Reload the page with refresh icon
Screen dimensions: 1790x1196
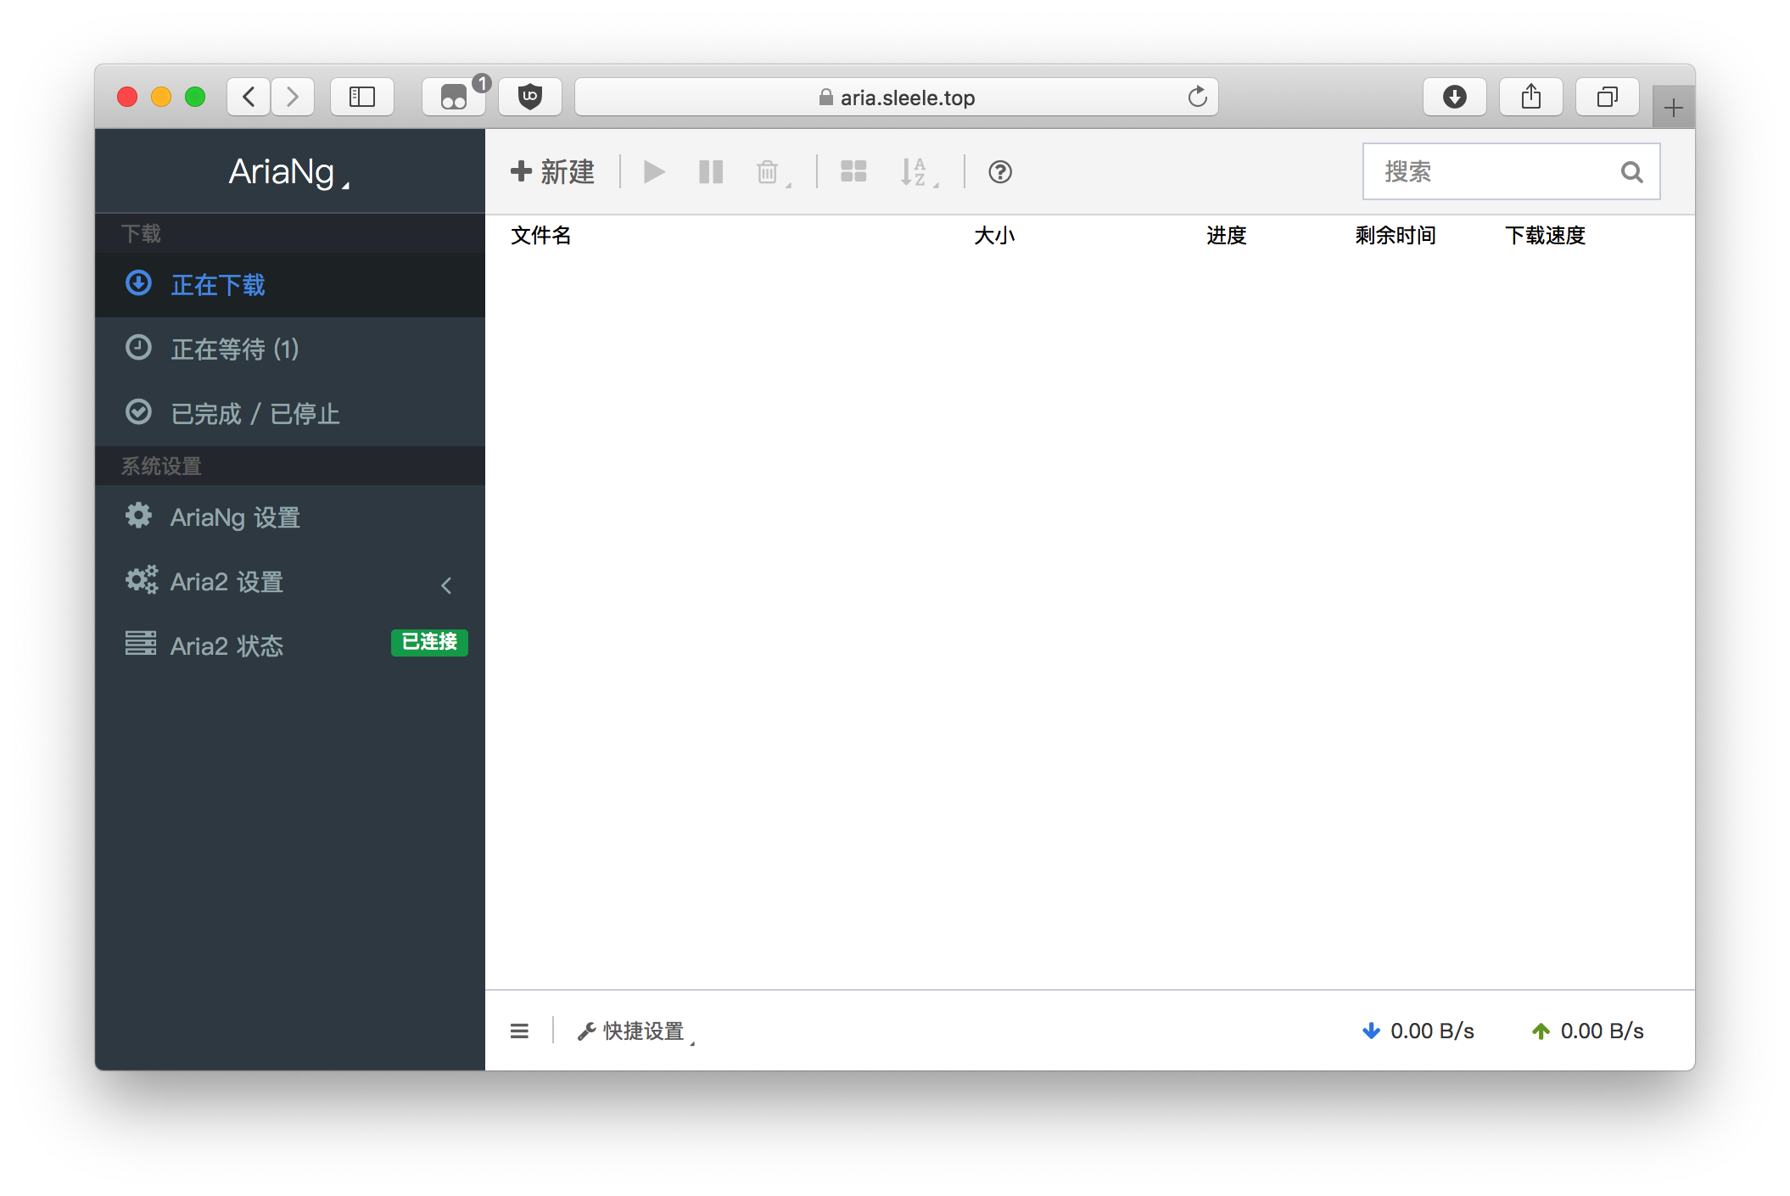pos(1197,97)
